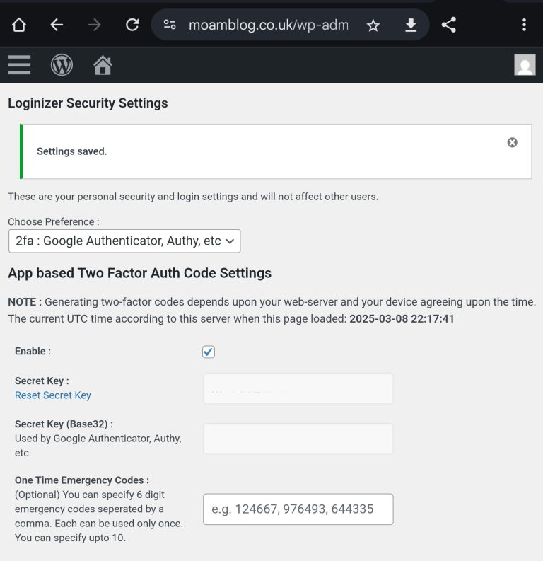Share the page using the share icon
The width and height of the screenshot is (543, 561).
(448, 25)
